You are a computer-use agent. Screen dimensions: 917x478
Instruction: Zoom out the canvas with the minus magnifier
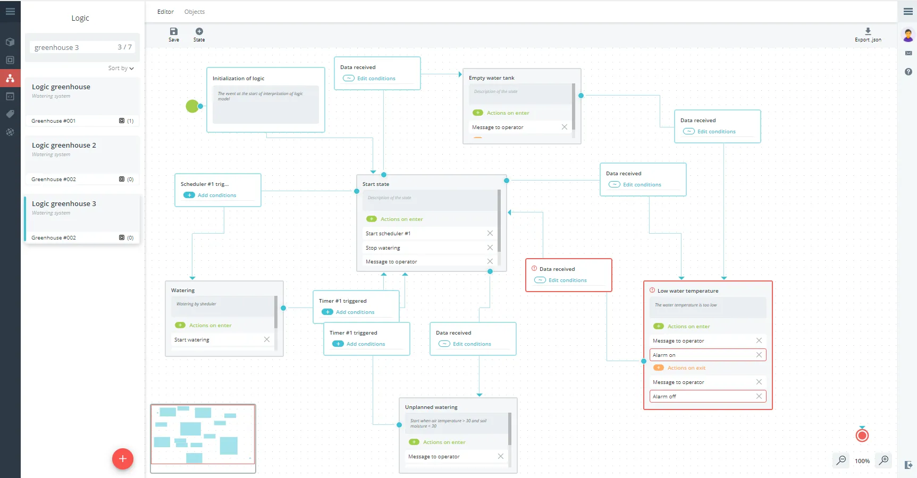pyautogui.click(x=841, y=460)
